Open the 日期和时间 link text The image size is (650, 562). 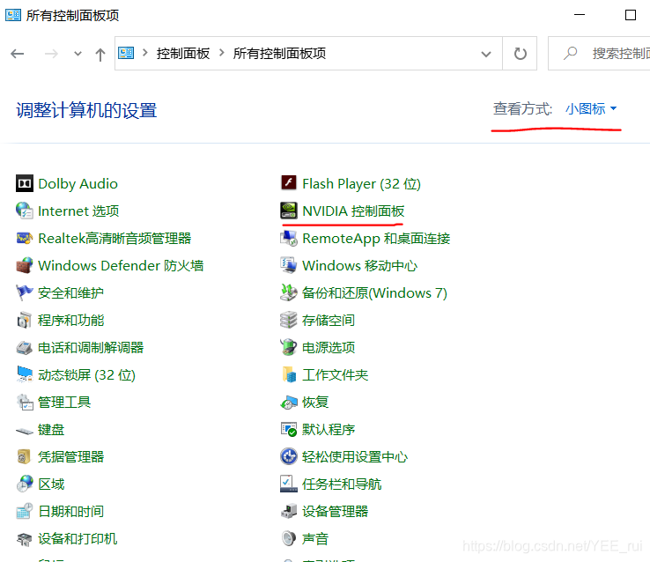click(70, 512)
